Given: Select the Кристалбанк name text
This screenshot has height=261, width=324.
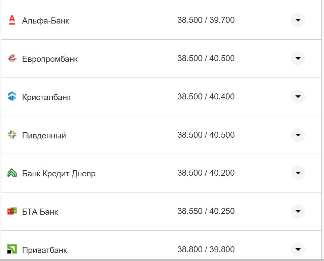Looking at the screenshot, I should click(46, 97).
